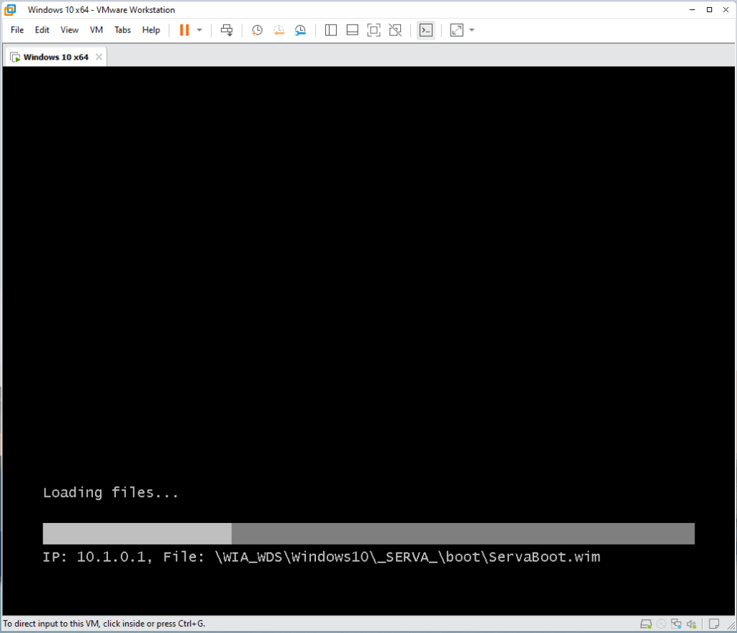Pause the virtual machine with suspend button

184,30
